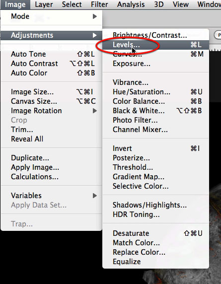Select Vibrance adjustment
Image resolution: width=221 pixels, height=284 pixels.
pos(156,82)
